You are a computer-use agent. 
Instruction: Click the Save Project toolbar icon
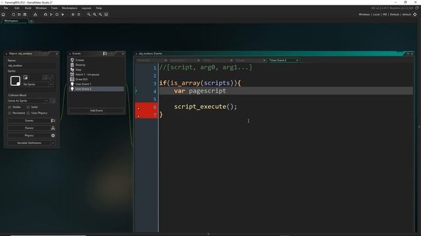coord(25,14)
